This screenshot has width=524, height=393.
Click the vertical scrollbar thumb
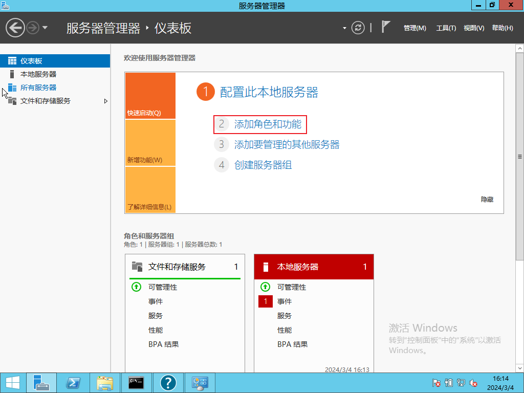click(x=520, y=157)
